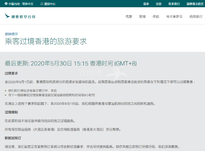Open the 联系我们 page
205x151 pixels.
[174, 4]
